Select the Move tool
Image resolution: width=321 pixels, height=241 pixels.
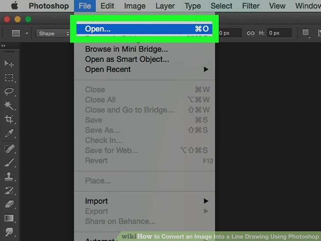pos(9,64)
